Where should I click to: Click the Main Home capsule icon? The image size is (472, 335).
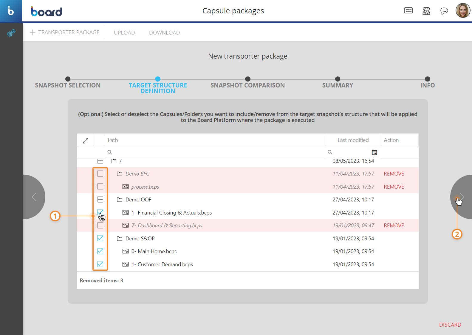pyautogui.click(x=126, y=251)
